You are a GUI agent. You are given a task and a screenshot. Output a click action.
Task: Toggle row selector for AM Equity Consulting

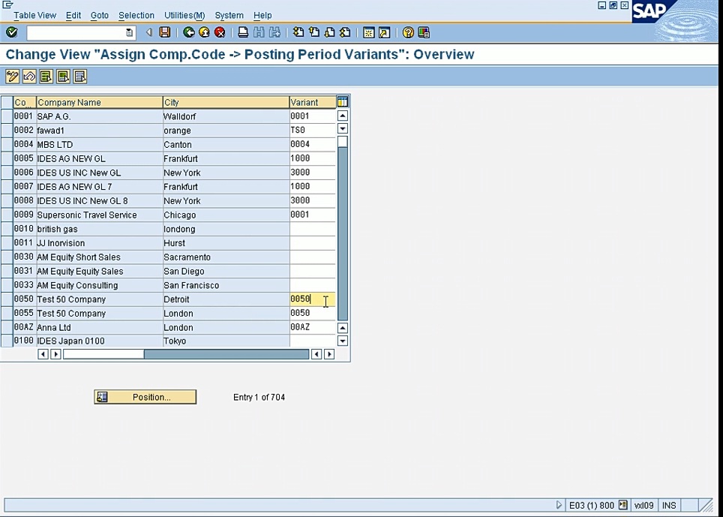(7, 285)
